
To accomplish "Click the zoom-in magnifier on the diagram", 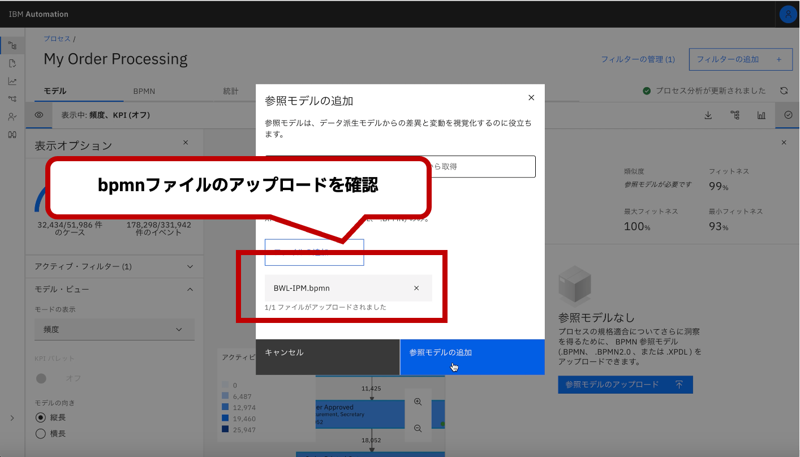I will pos(418,402).
